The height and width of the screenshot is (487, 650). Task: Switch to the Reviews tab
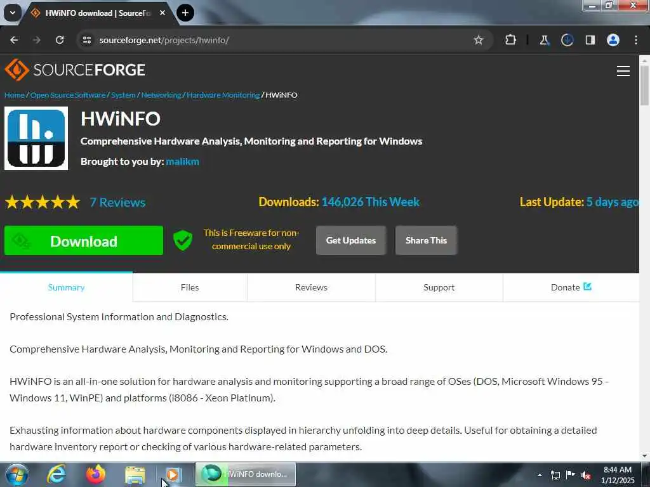click(x=311, y=287)
